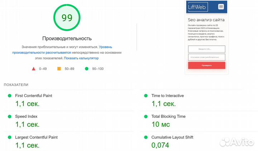
Task: Click the LiftWeb logo in the preview
Action: pos(197,6)
